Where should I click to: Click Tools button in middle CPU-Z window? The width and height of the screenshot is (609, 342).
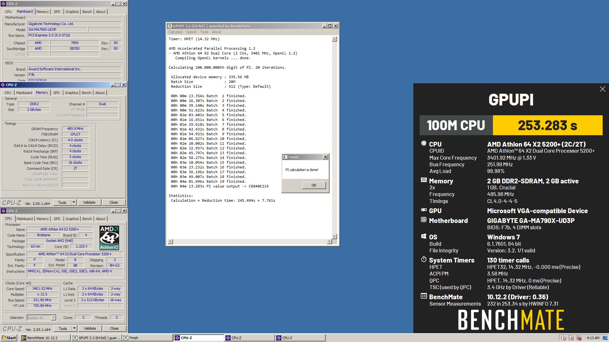(x=62, y=202)
